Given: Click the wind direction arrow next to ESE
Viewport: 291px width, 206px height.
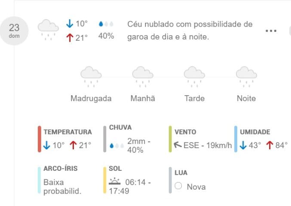Looking at the screenshot, I should [178, 145].
